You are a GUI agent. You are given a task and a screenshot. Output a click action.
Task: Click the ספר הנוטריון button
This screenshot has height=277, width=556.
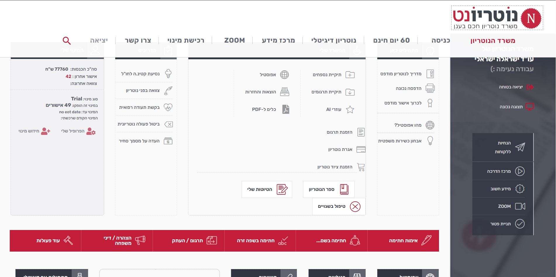[329, 189]
